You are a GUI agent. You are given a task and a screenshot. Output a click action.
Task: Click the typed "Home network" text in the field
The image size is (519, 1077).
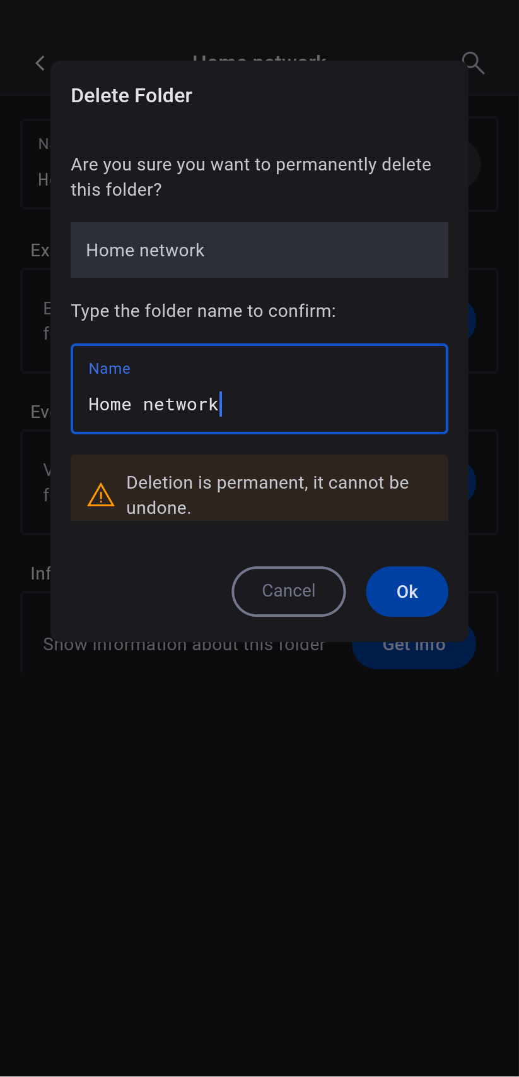coord(153,405)
